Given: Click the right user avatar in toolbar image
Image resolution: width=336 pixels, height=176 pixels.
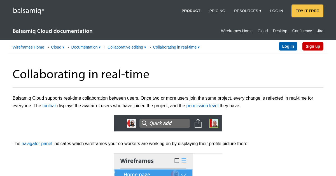Looking at the screenshot, I should point(214,123).
